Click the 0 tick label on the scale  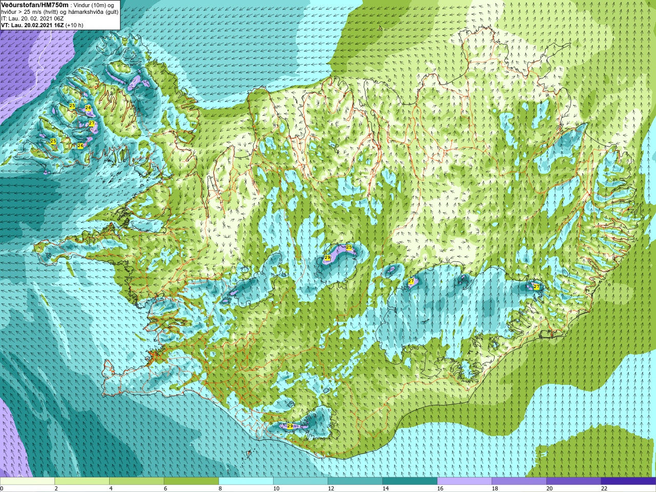(2, 488)
